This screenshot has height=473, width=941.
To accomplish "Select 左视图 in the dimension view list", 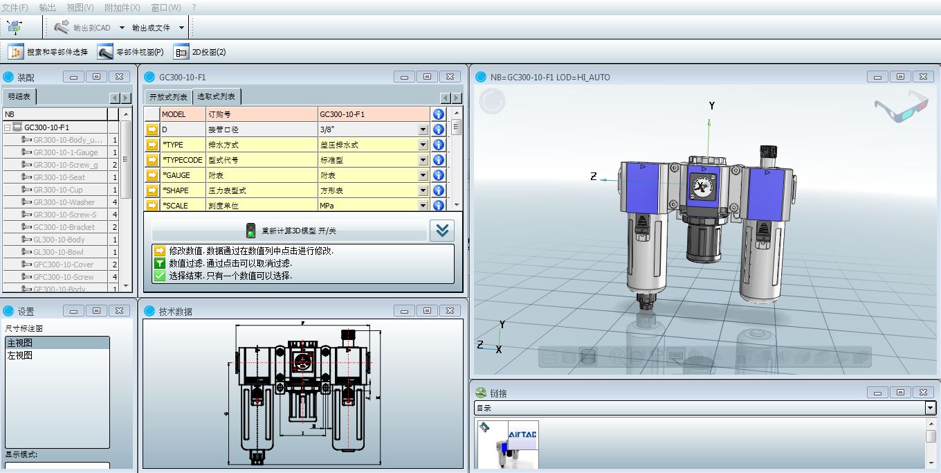I will (x=20, y=355).
